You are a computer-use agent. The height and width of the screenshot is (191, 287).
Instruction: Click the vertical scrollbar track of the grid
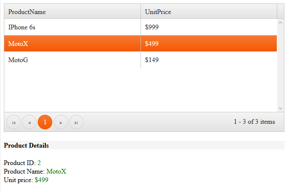point(280,68)
